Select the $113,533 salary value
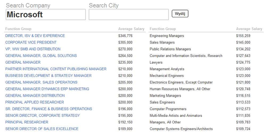Viewport: 266px width, 133px height. (x=243, y=102)
